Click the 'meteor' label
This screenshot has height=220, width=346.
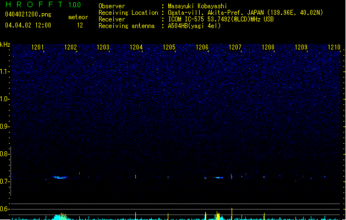tap(78, 17)
